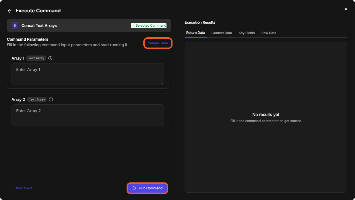This screenshot has height=200, width=355.
Task: Show info tooltip for Array 2
Action: click(51, 99)
